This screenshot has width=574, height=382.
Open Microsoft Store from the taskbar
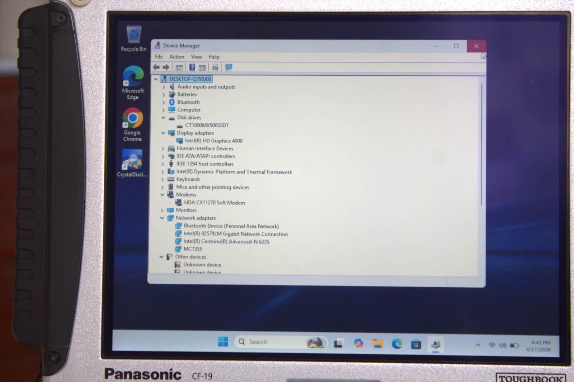pos(416,344)
